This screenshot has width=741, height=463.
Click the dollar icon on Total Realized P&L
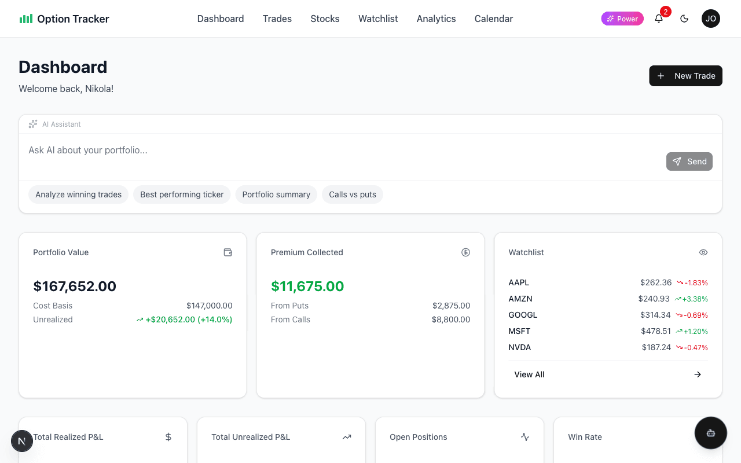point(168,437)
